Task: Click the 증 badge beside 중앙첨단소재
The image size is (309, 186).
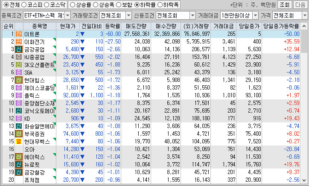Action: click(19, 103)
